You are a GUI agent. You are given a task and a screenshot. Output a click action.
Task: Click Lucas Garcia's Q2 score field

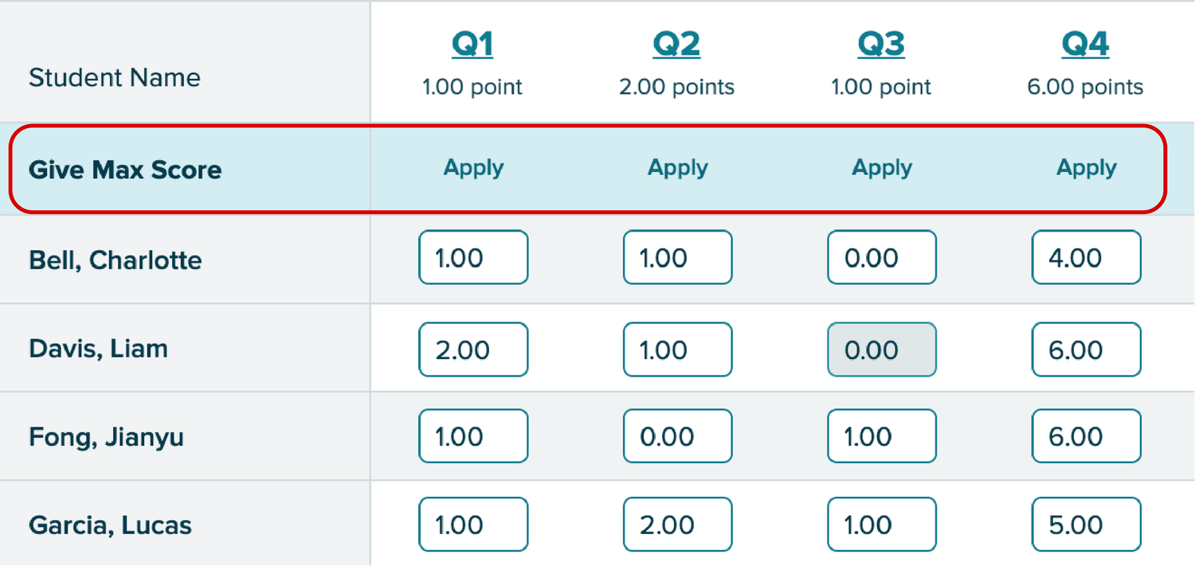click(x=678, y=525)
